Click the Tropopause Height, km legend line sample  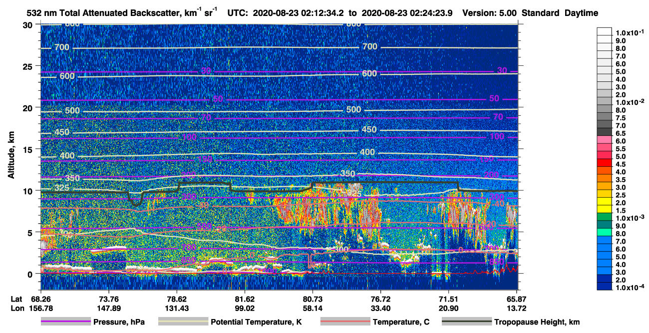467,322
